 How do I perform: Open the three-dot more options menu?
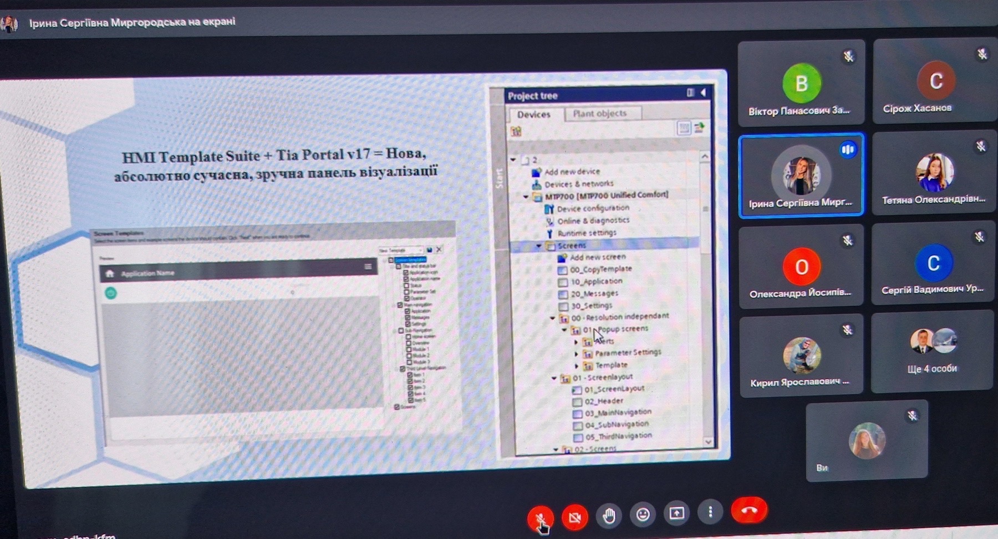pos(710,512)
